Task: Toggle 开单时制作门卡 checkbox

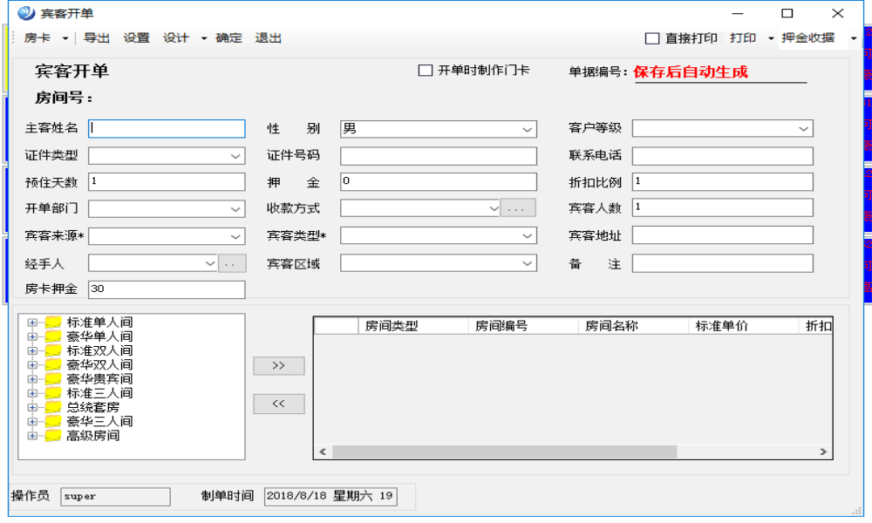Action: click(x=426, y=71)
